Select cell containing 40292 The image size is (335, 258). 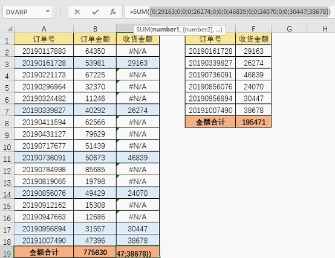coord(95,110)
